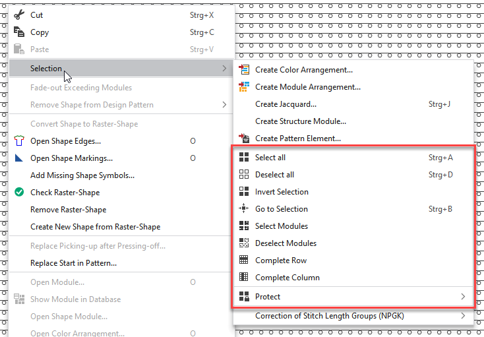Choose Deselect Modules option
The height and width of the screenshot is (337, 484).
click(x=286, y=243)
